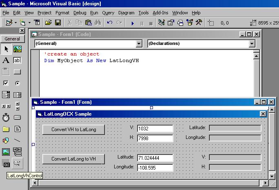Image resolution: width=279 pixels, height=190 pixels.
Task: Open the Diagram menu
Action: click(x=126, y=13)
